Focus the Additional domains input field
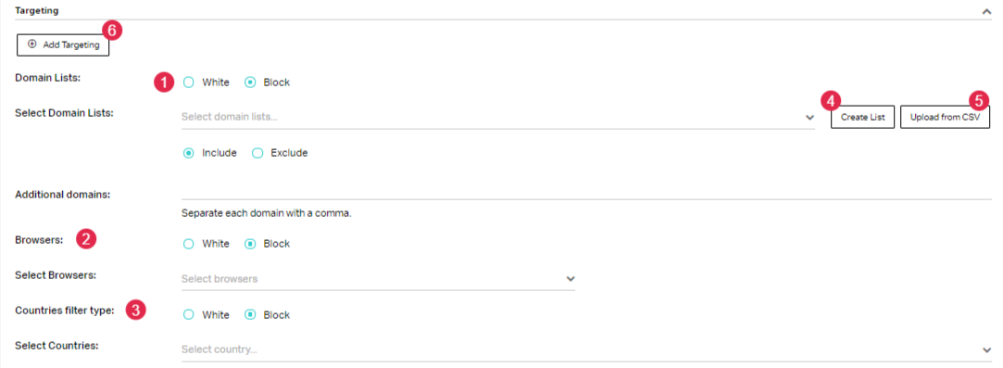 [x=586, y=191]
